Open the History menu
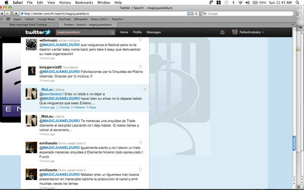The image size is (304, 190). tap(65, 3)
